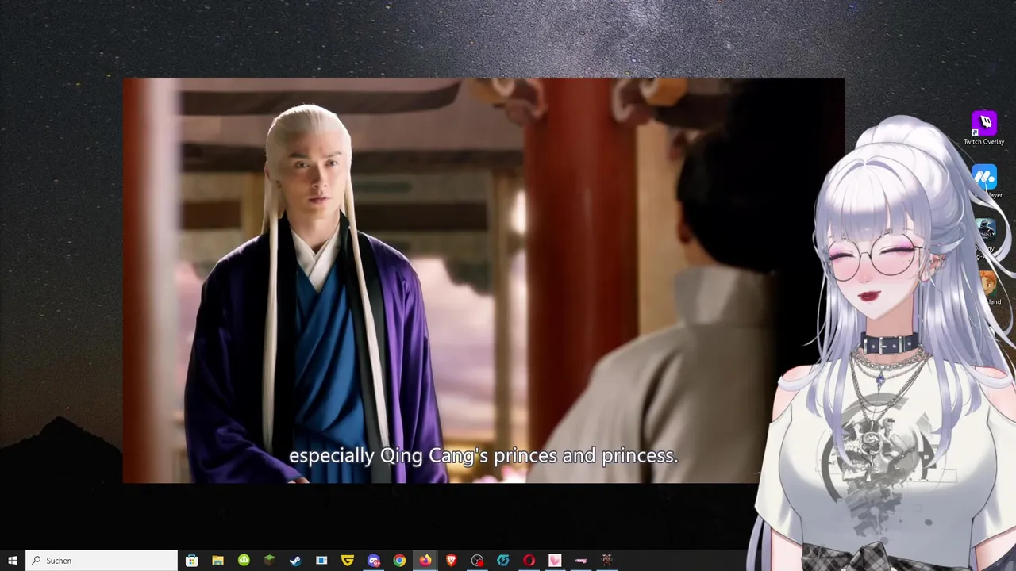
Task: Open Discord from the taskbar
Action: point(374,561)
